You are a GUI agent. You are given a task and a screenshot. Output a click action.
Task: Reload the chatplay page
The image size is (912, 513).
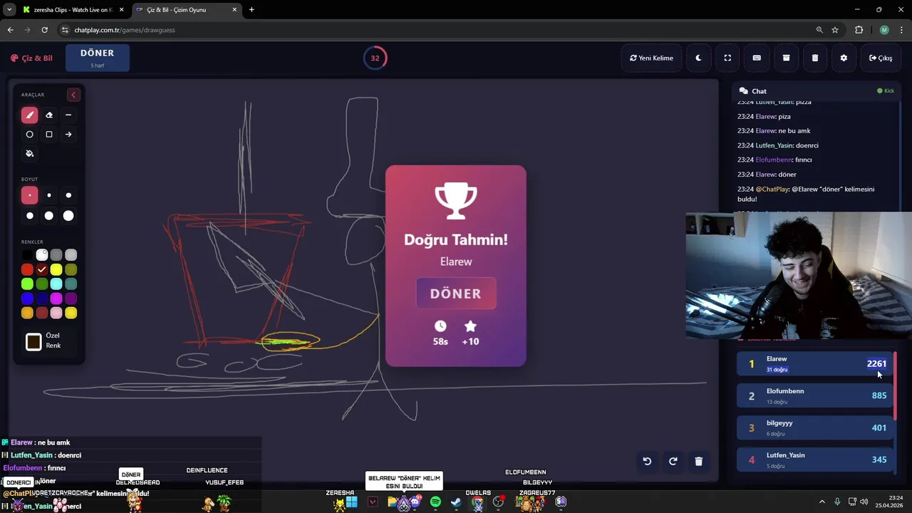coord(44,30)
